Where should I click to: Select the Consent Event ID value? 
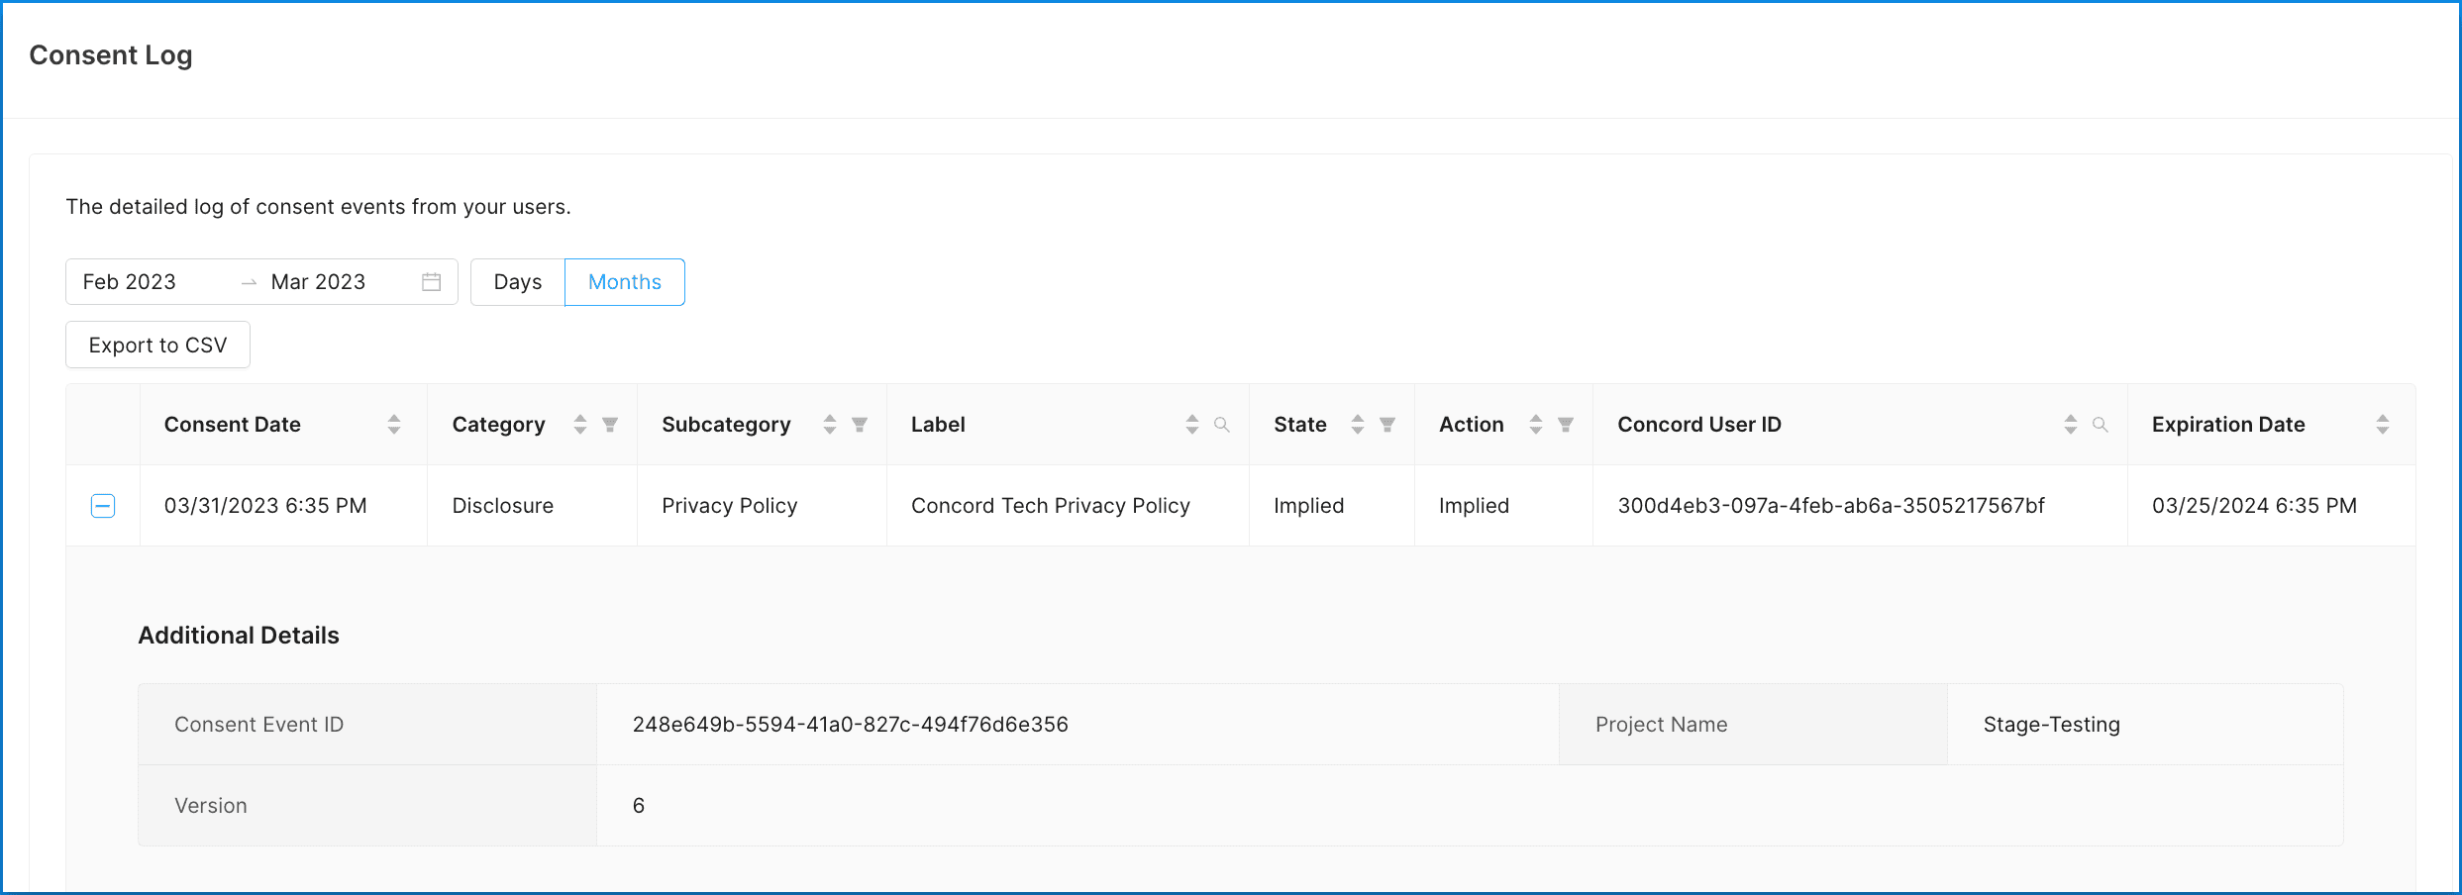coord(850,725)
